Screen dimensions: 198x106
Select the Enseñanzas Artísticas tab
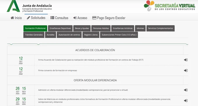tap(123, 28)
